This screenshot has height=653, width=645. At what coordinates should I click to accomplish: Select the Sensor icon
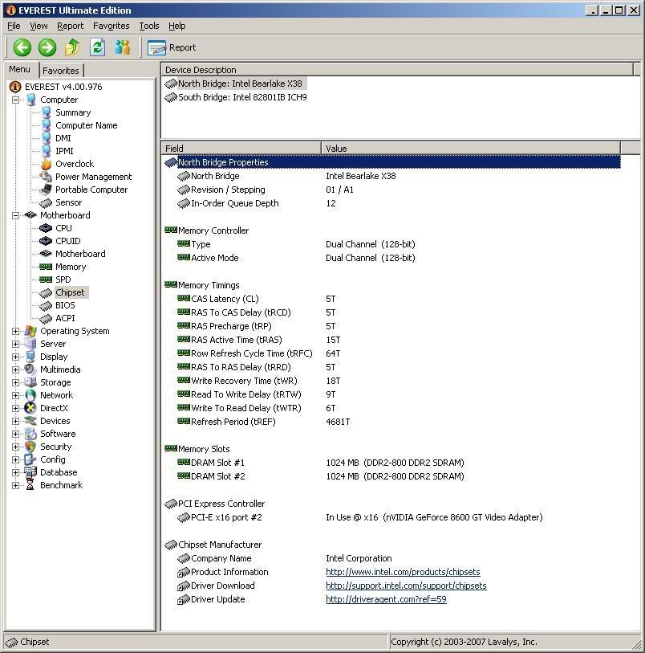click(x=46, y=203)
